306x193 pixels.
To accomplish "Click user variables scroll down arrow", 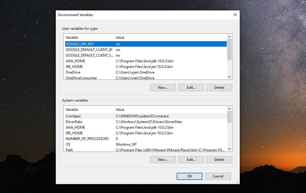I will click(x=229, y=77).
